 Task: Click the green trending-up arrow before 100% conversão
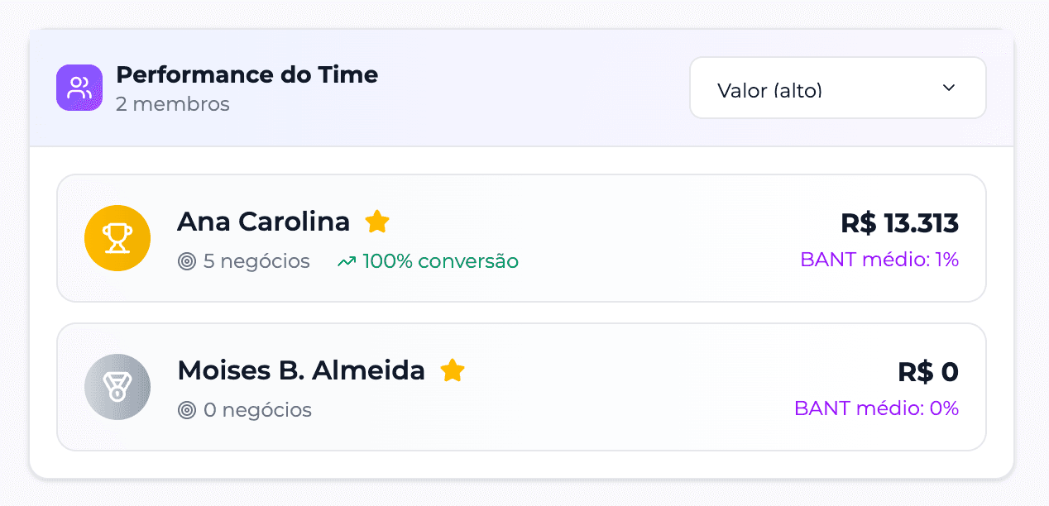pyautogui.click(x=347, y=260)
